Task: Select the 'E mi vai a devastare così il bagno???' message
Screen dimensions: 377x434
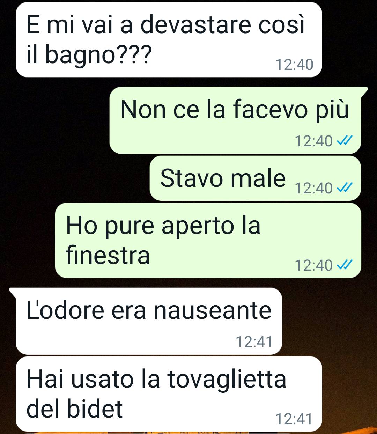Action: (x=169, y=39)
